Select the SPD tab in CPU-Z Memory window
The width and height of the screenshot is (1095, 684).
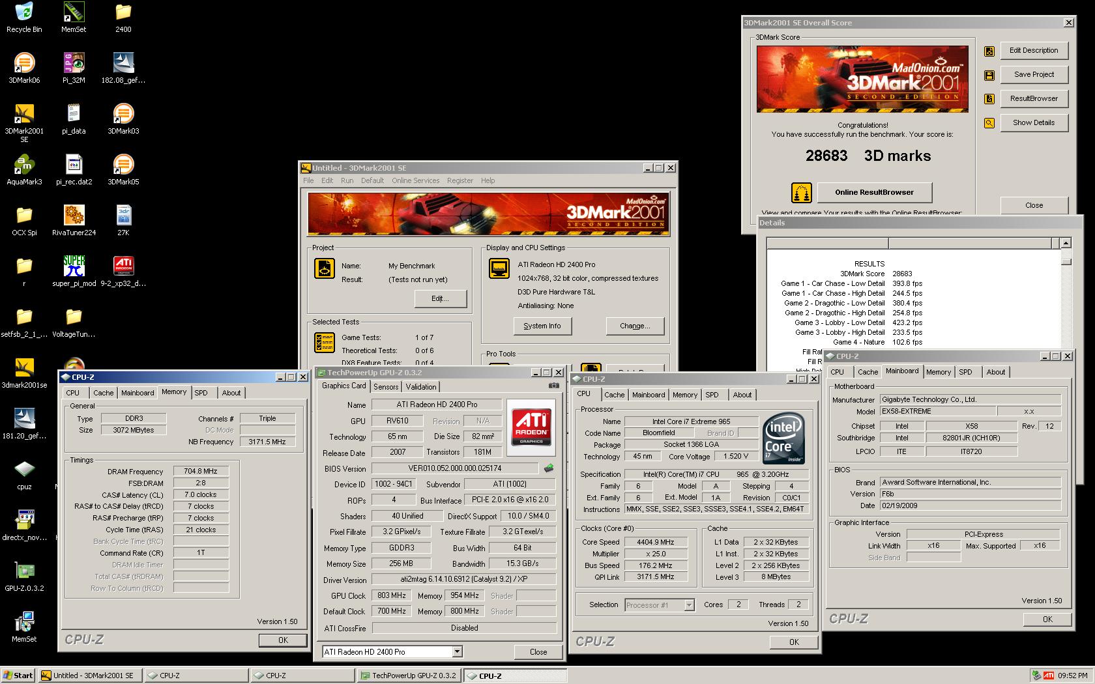(x=201, y=393)
